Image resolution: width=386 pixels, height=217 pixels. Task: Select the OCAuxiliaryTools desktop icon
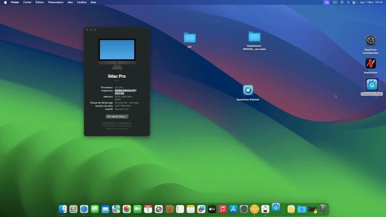[372, 85]
